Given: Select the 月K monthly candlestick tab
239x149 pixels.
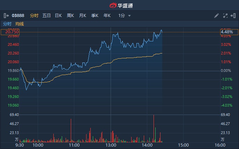Looking at the screenshot, I should 83,16.
